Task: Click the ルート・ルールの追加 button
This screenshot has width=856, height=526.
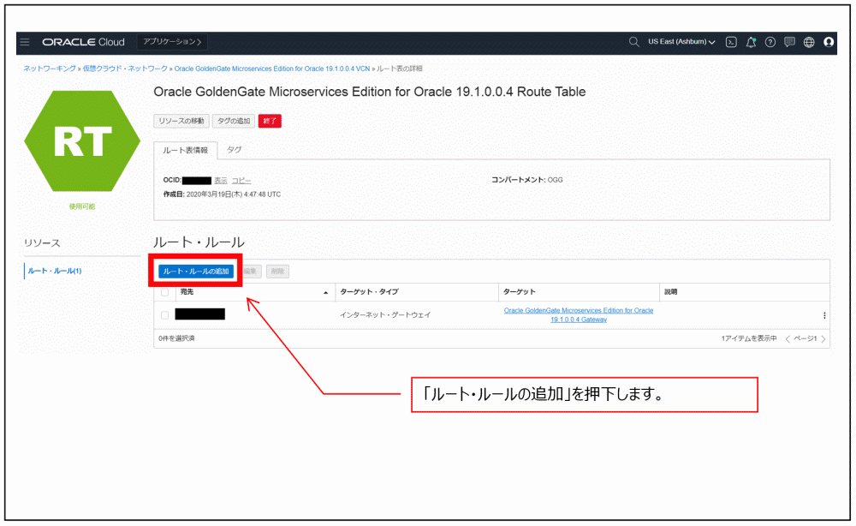Action: [196, 272]
